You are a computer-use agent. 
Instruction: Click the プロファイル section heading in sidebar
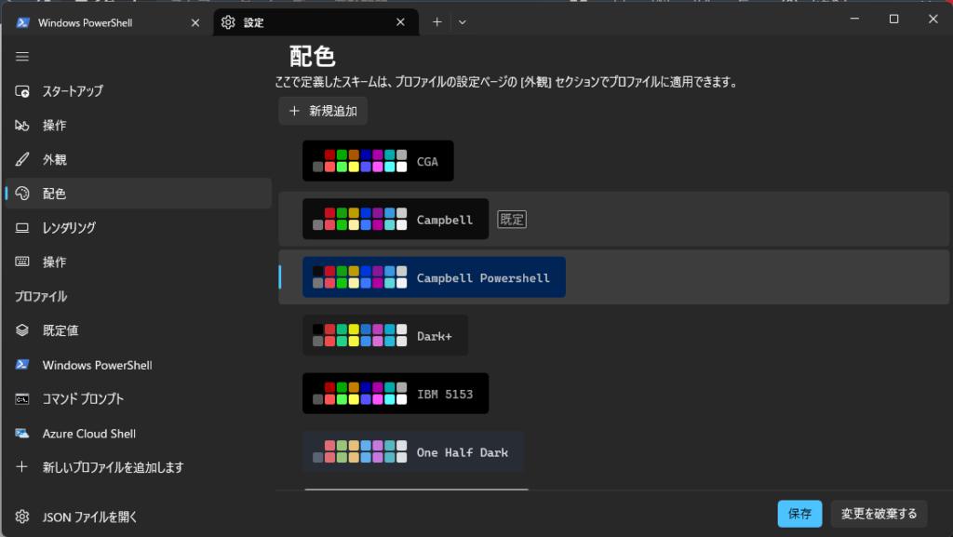click(41, 297)
